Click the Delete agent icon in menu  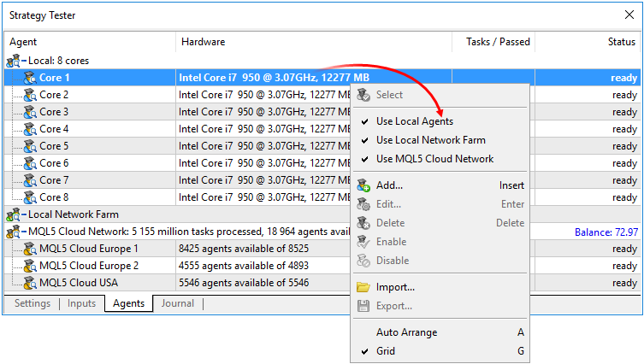363,223
